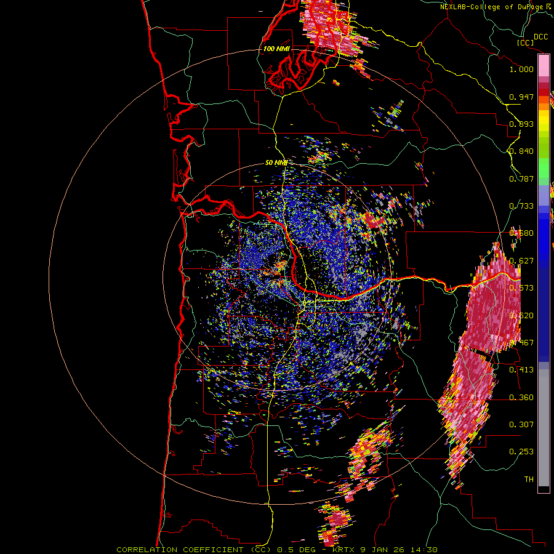Click the DCC label above the color scale
This screenshot has height=554, width=554.
click(540, 37)
